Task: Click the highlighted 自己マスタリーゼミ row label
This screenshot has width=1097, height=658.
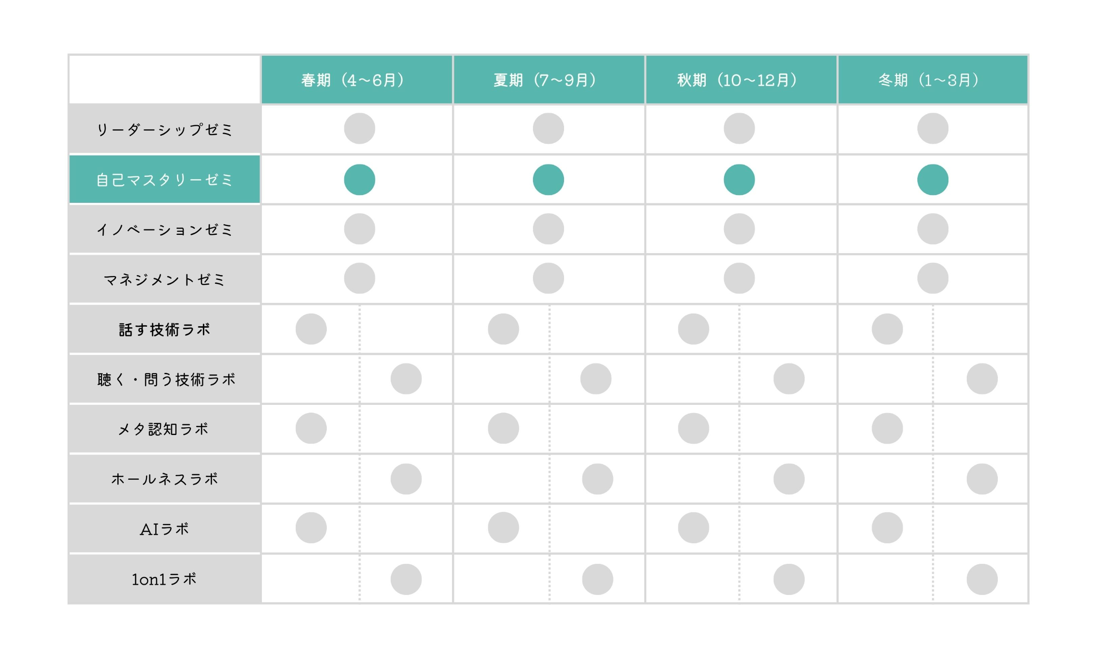Action: [165, 180]
